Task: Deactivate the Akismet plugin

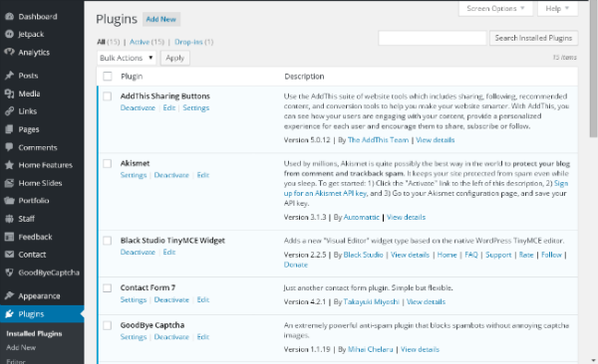Action: 171,175
